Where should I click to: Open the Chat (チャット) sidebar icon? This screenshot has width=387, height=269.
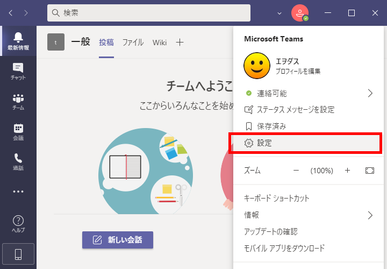point(18,71)
